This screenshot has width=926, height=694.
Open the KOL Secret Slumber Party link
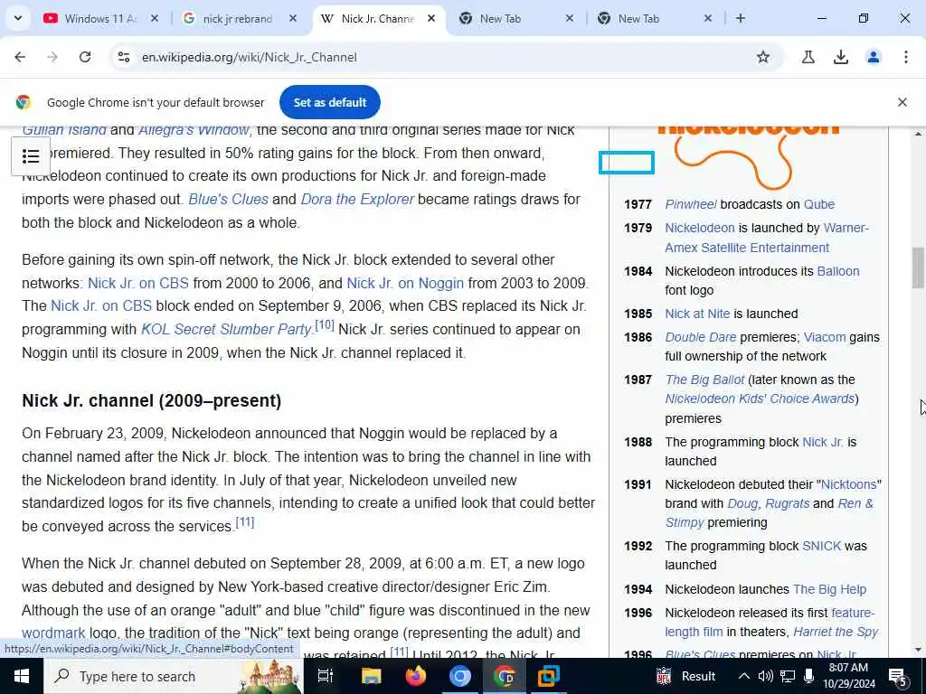tap(226, 329)
